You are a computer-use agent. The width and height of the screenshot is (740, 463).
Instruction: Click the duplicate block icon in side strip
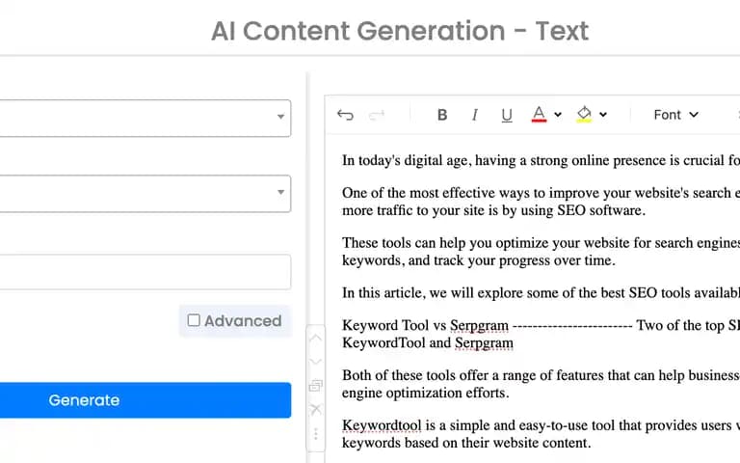pyautogui.click(x=316, y=386)
